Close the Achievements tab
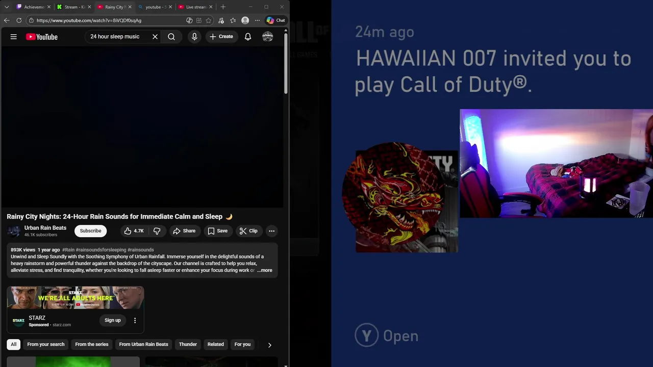 point(49,7)
